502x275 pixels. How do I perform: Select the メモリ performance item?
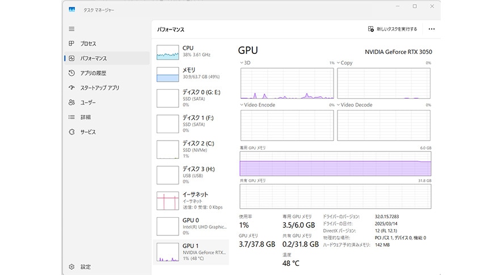(191, 74)
